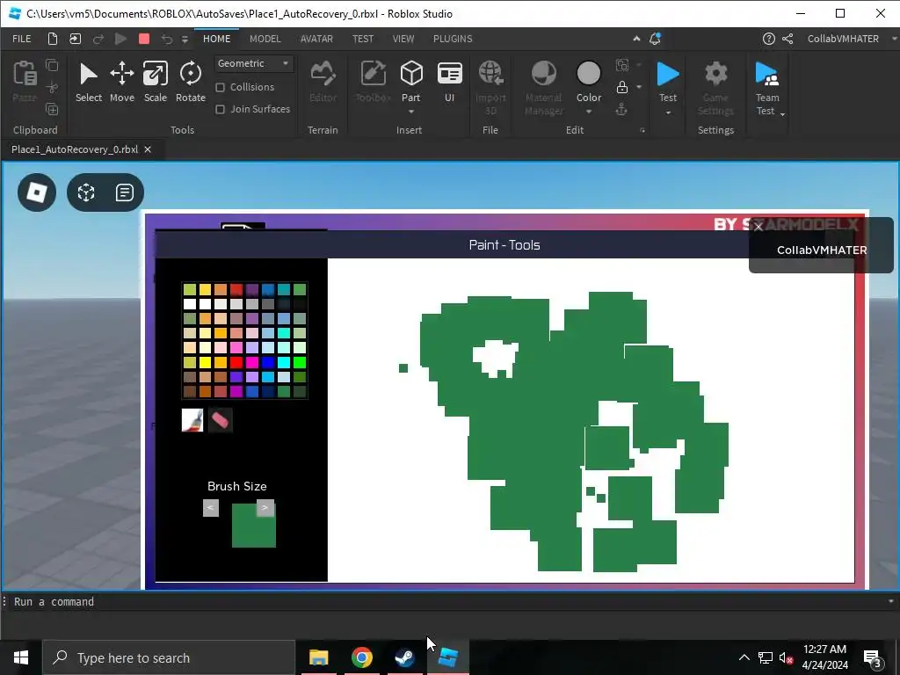The width and height of the screenshot is (900, 675).
Task: Open File Explorer from the taskbar
Action: (318, 657)
